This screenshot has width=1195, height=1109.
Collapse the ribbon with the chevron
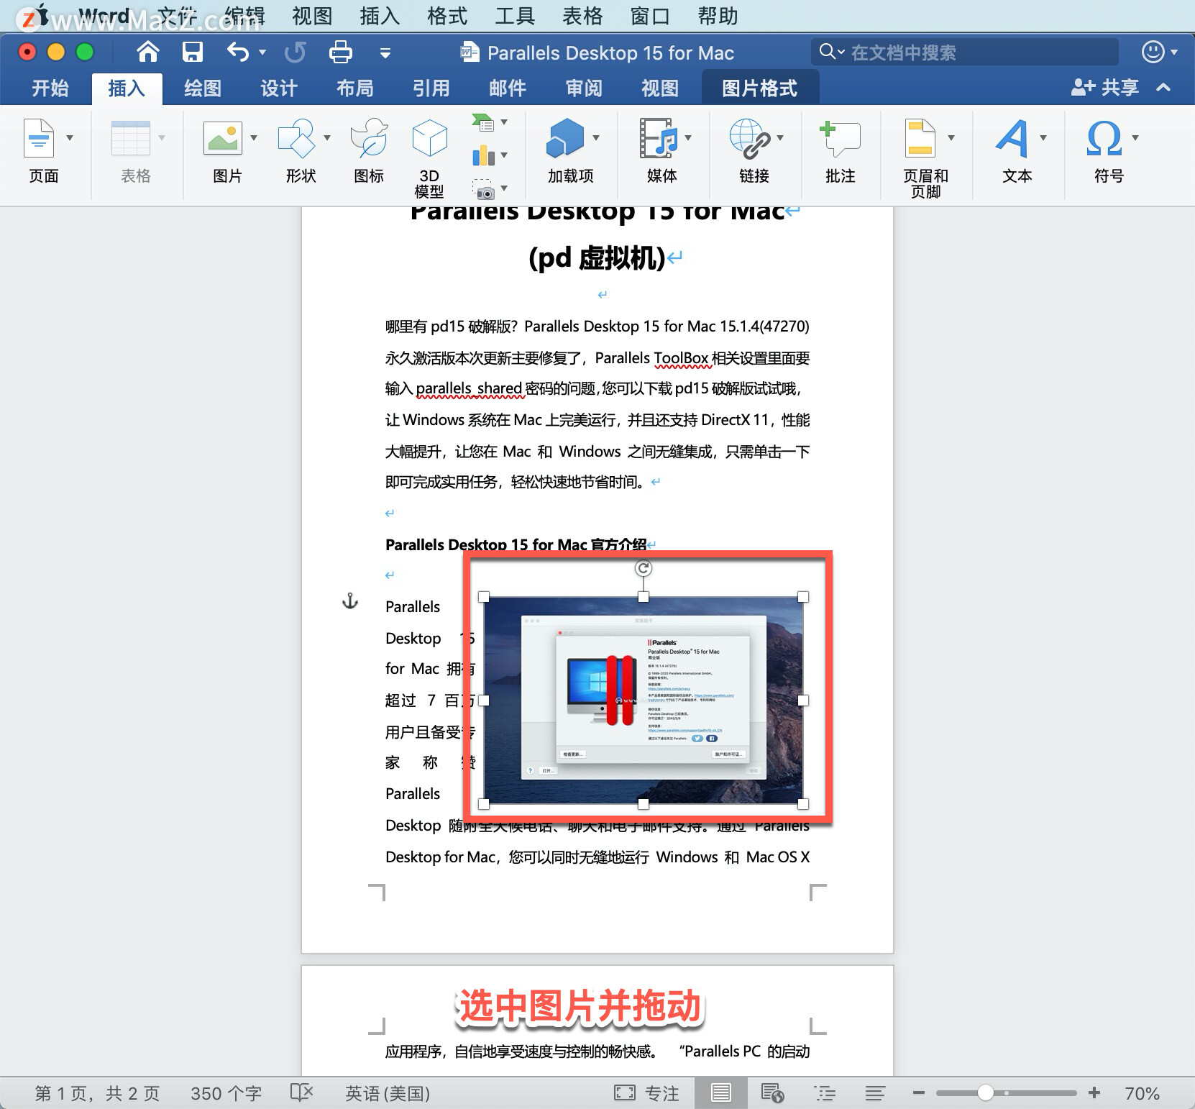point(1163,88)
